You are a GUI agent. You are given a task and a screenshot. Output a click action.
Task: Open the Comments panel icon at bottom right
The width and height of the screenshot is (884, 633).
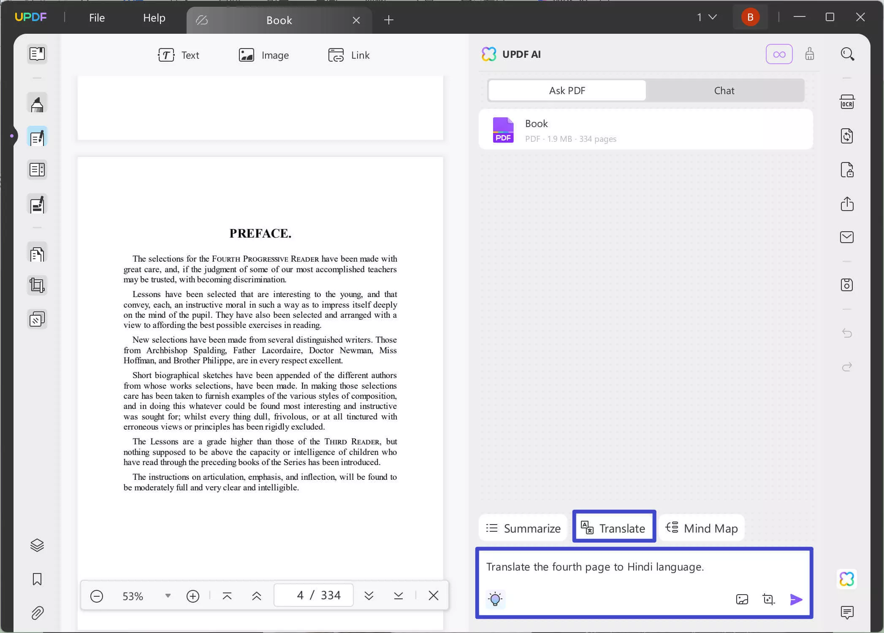(x=847, y=612)
